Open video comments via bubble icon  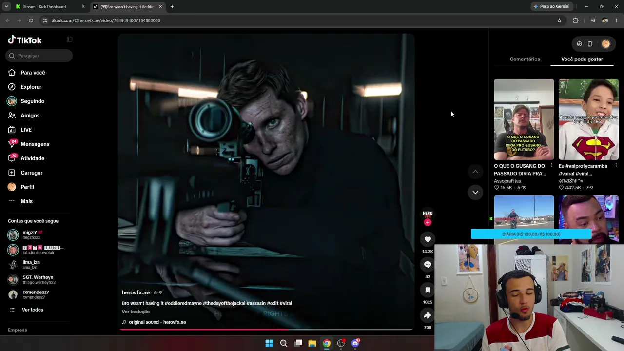(x=428, y=264)
